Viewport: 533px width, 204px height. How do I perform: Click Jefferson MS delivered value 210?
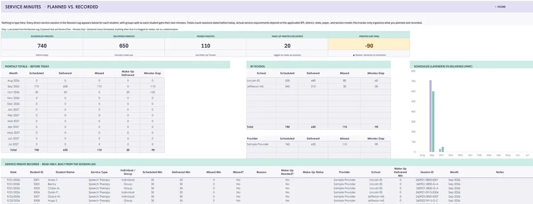coord(313,86)
